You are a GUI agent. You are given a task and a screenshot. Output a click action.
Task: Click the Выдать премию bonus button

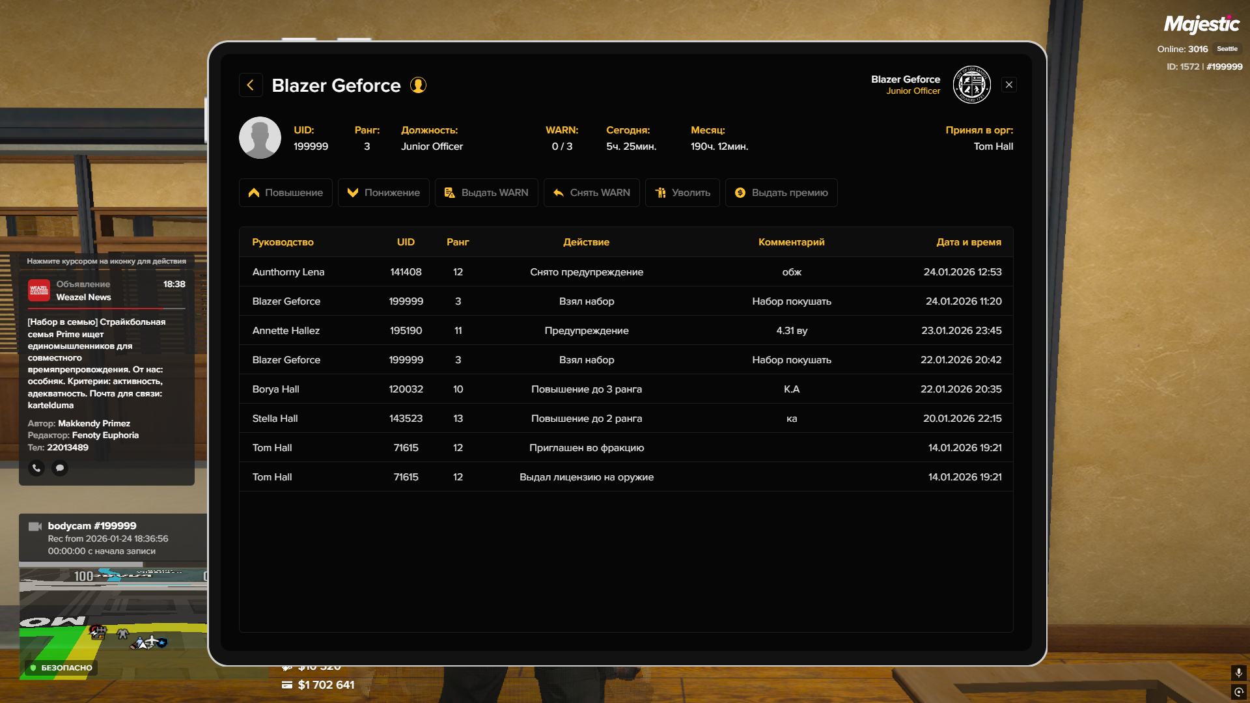click(781, 193)
